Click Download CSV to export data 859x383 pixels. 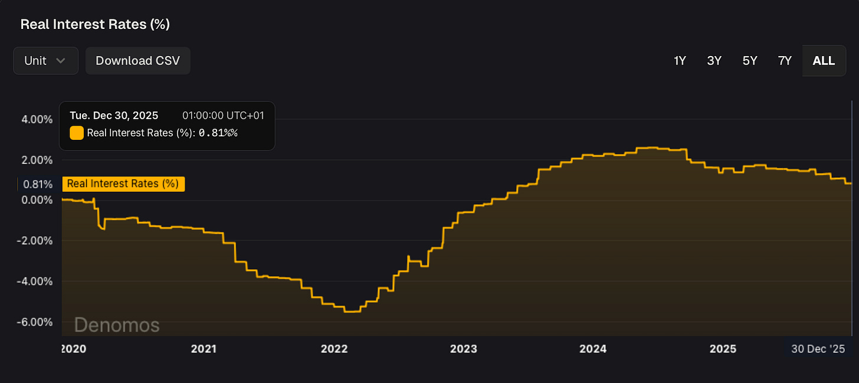click(x=137, y=60)
